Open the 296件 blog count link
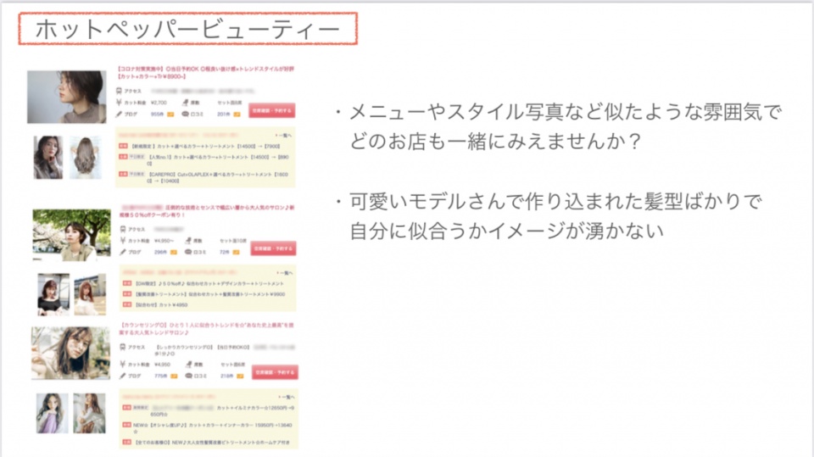814x457 pixels. coord(160,253)
